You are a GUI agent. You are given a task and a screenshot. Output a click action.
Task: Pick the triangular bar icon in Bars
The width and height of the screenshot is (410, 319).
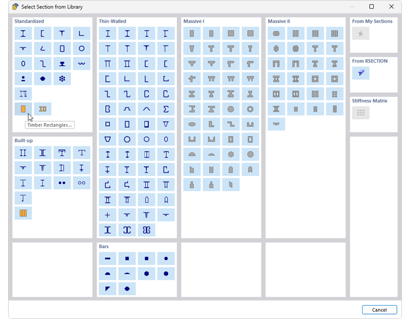[x=107, y=289]
